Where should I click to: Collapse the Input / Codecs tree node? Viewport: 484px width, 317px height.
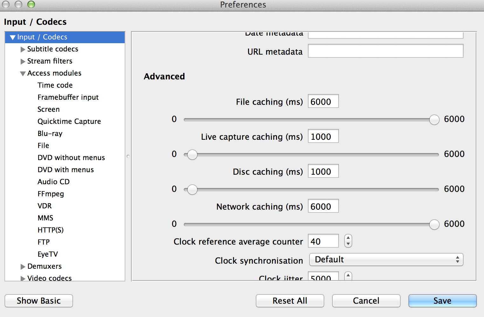tap(13, 37)
